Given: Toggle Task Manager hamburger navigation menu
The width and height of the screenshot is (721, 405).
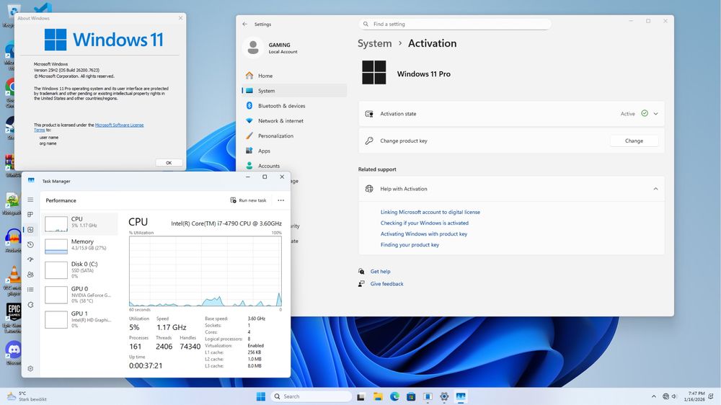Looking at the screenshot, I should pos(30,200).
